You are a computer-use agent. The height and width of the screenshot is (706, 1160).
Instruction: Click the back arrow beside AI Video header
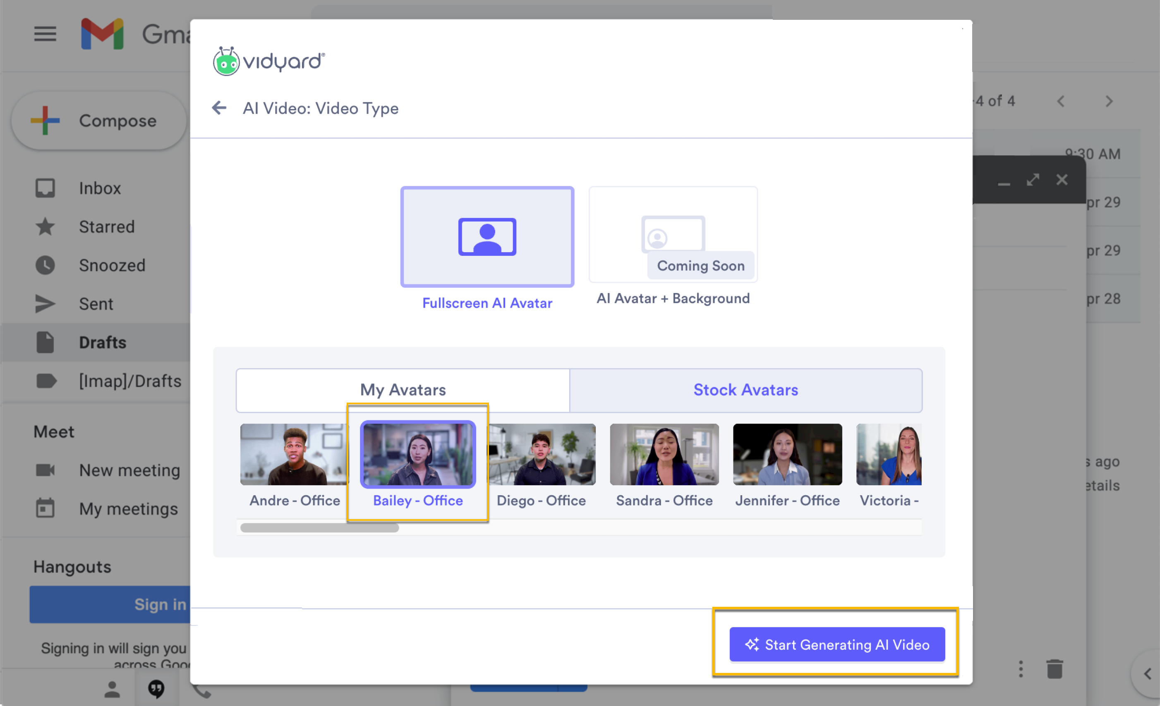point(219,108)
